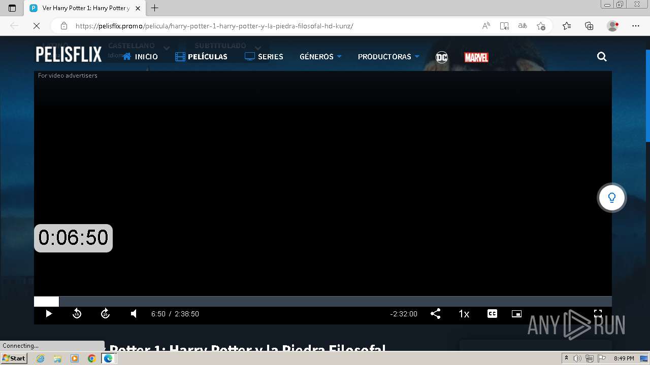The width and height of the screenshot is (650, 365).
Task: Enter Immersive Reader mode
Action: pos(504,26)
